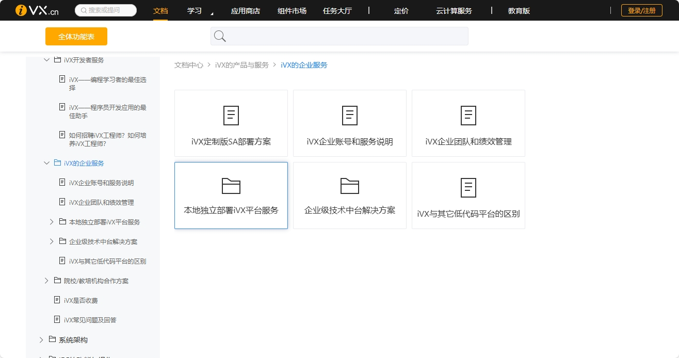Screen dimensions: 679x358
Task: Expand the 院校/教培机构合作方案 node
Action: point(46,281)
